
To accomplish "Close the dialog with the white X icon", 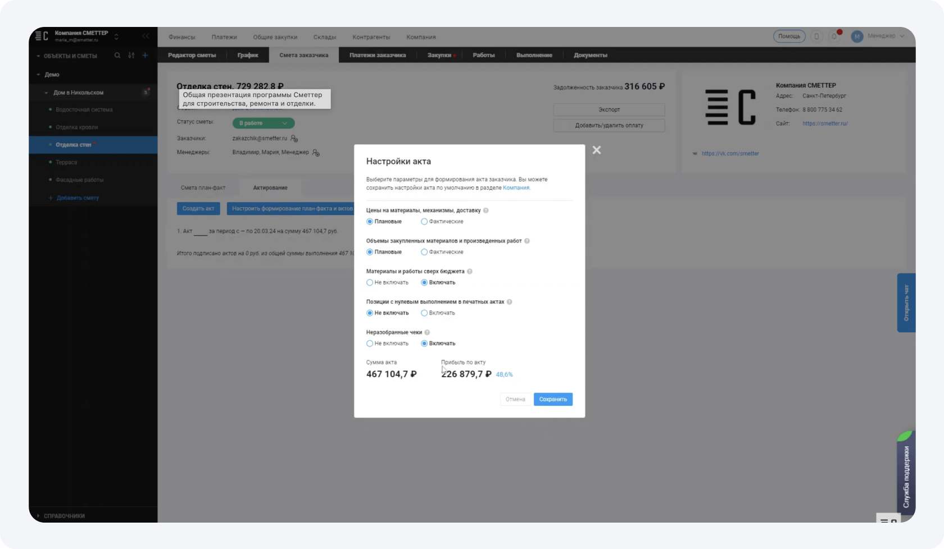I will point(596,150).
